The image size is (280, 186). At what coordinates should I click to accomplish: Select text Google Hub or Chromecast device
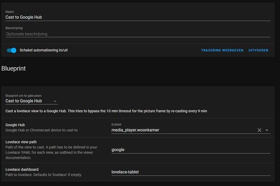click(x=42, y=130)
